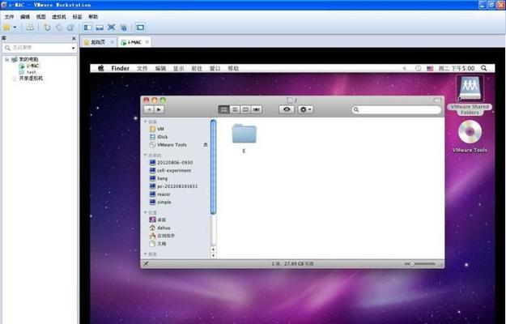Select the E folder in Finder
This screenshot has height=324, width=506.
pos(244,139)
